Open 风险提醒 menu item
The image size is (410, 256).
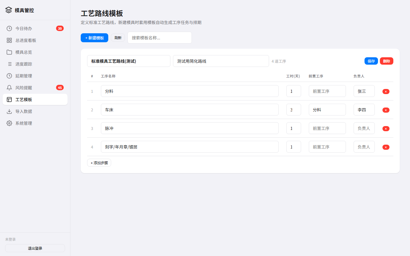(35, 88)
